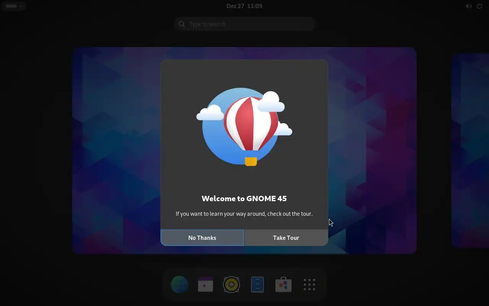Launch the Calendar app in the dash
The image size is (489, 306).
(x=206, y=285)
